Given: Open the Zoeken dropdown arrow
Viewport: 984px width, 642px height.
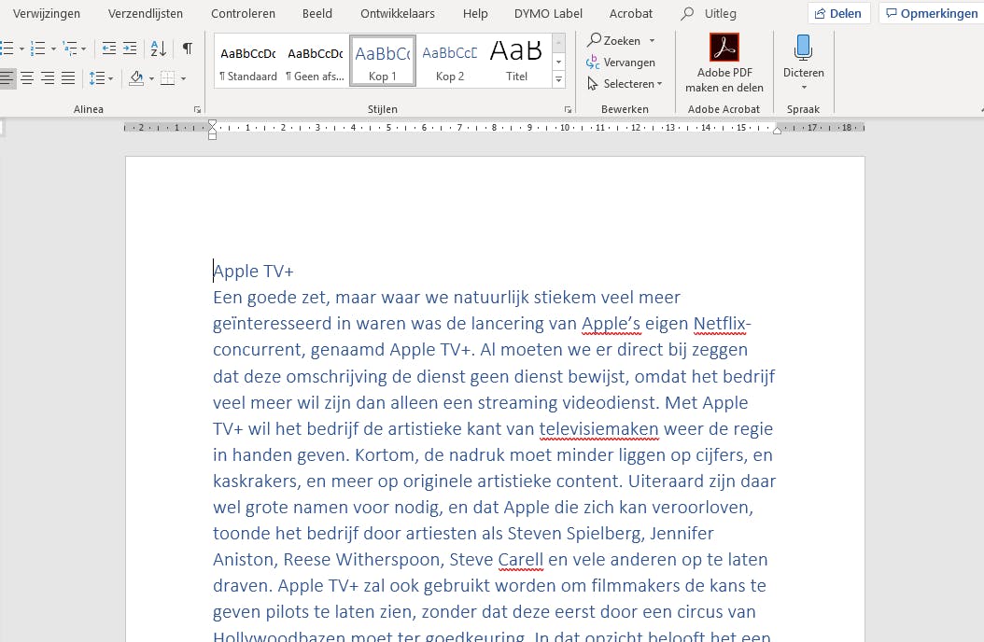Looking at the screenshot, I should point(652,41).
